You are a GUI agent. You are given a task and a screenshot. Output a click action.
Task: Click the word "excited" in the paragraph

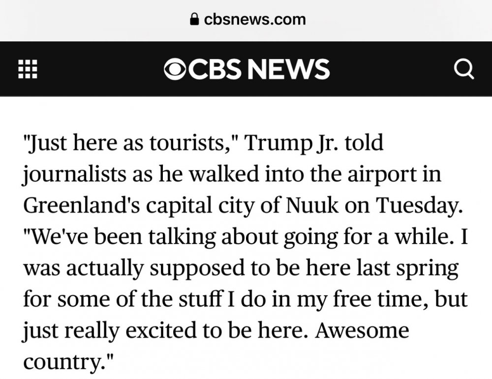pos(162,330)
